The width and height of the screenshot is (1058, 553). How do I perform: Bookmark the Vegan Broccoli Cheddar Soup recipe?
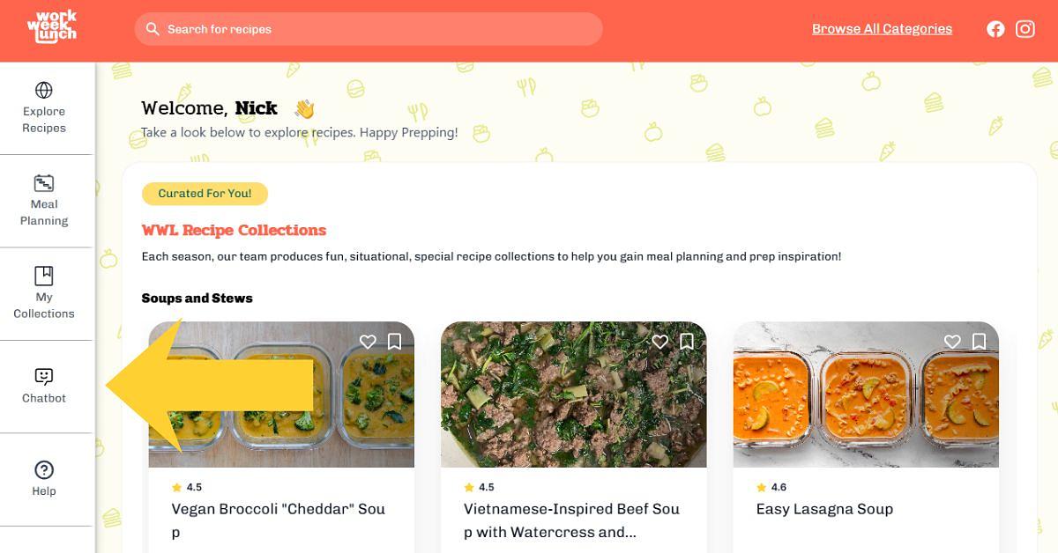(394, 342)
